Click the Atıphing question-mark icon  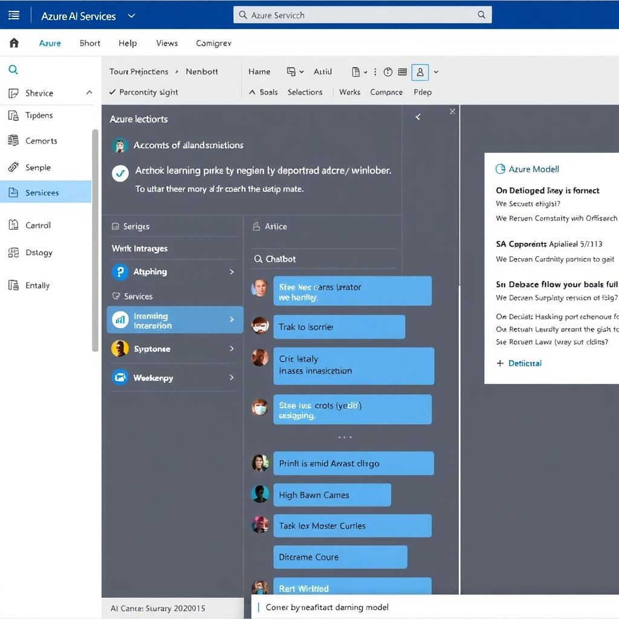pyautogui.click(x=120, y=271)
